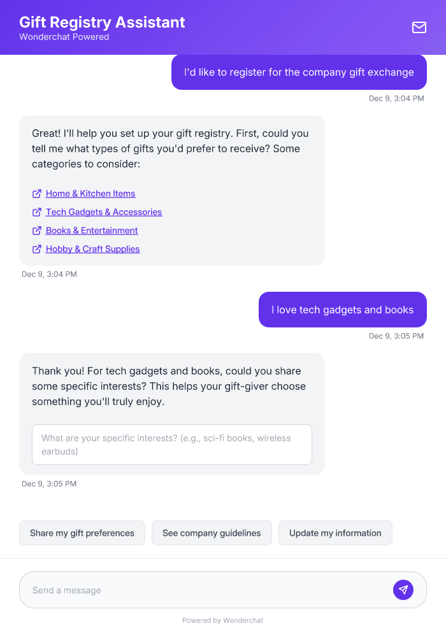Click the See company guidelines button

click(x=212, y=533)
